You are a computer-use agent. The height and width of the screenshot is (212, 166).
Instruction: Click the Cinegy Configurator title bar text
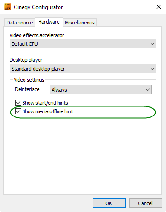pos(38,7)
